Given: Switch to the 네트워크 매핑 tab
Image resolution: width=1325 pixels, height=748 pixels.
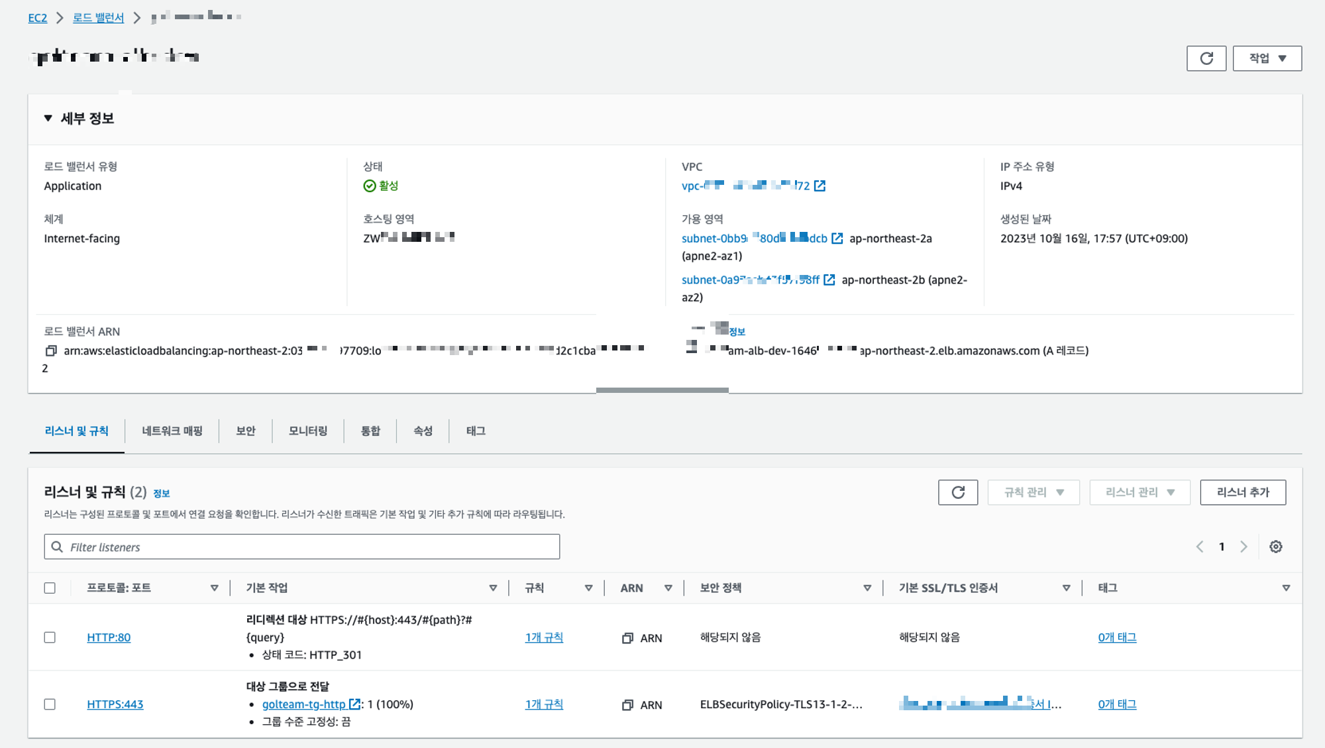Looking at the screenshot, I should (x=172, y=431).
